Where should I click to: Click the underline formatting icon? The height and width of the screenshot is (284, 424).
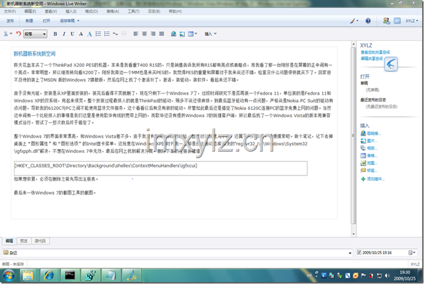point(72,34)
